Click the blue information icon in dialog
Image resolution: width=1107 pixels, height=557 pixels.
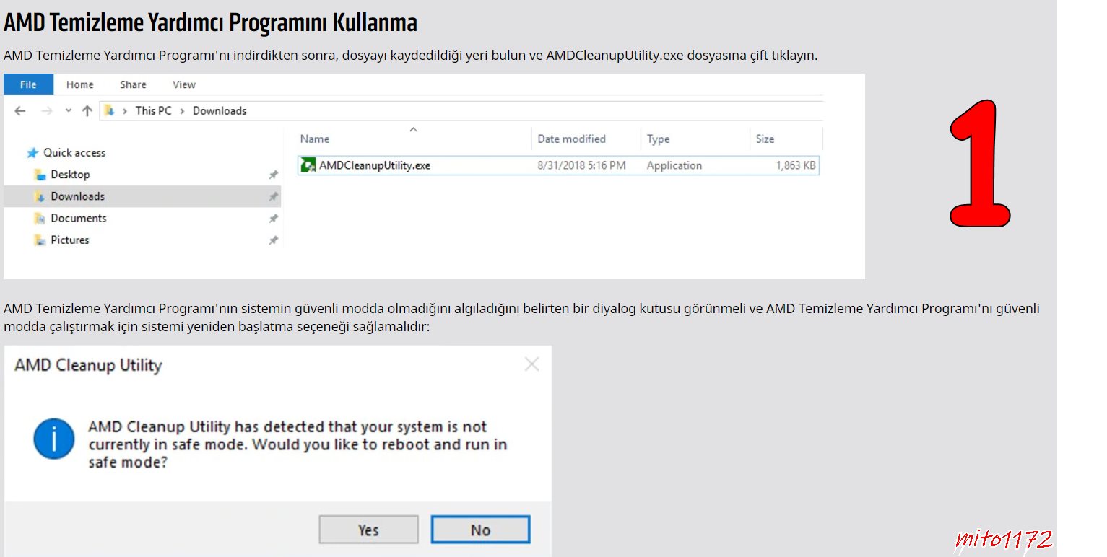(x=53, y=439)
